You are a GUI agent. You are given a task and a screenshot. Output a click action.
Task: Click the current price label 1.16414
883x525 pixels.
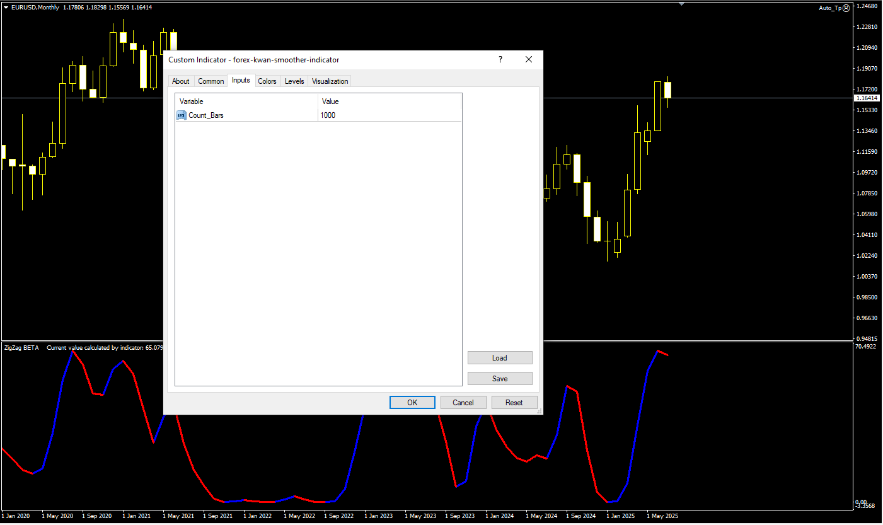(867, 98)
